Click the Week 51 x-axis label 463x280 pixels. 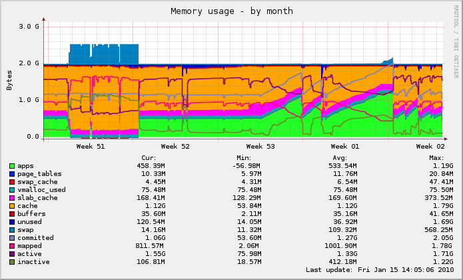coord(90,146)
